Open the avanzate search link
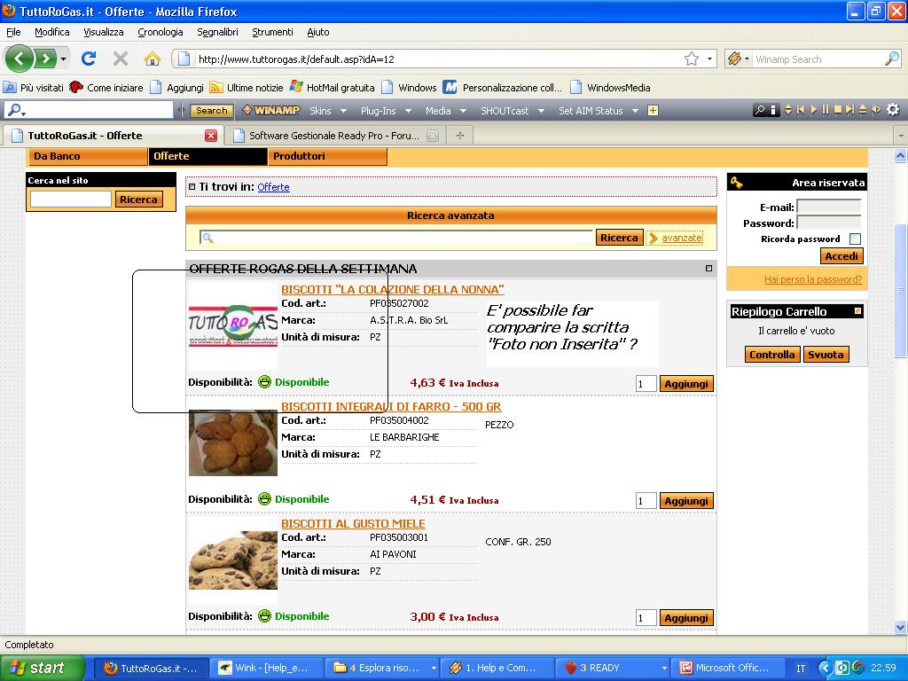908x681 pixels. click(682, 238)
